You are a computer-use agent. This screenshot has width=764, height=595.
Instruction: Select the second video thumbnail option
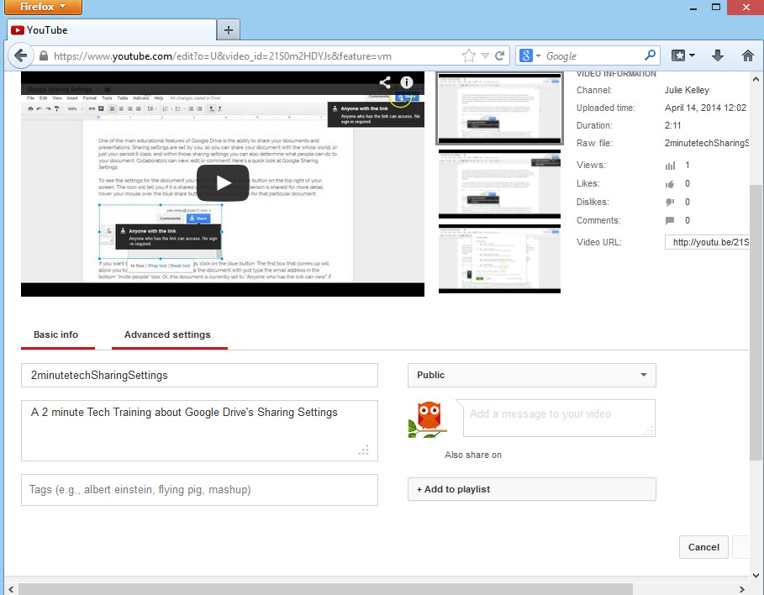coord(499,184)
